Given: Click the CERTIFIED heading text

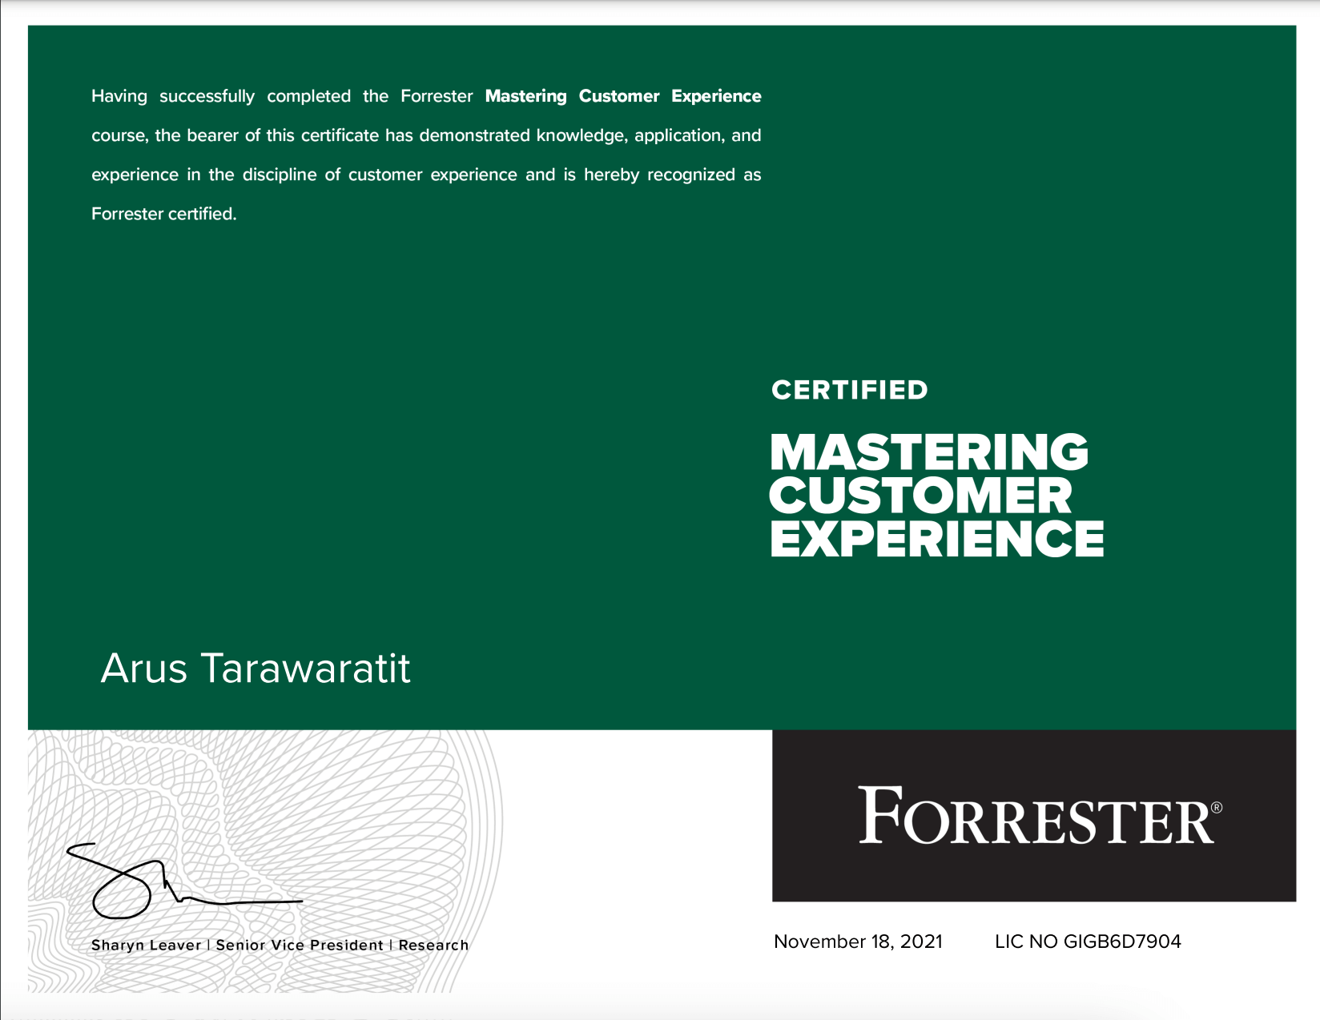Looking at the screenshot, I should pos(849,390).
